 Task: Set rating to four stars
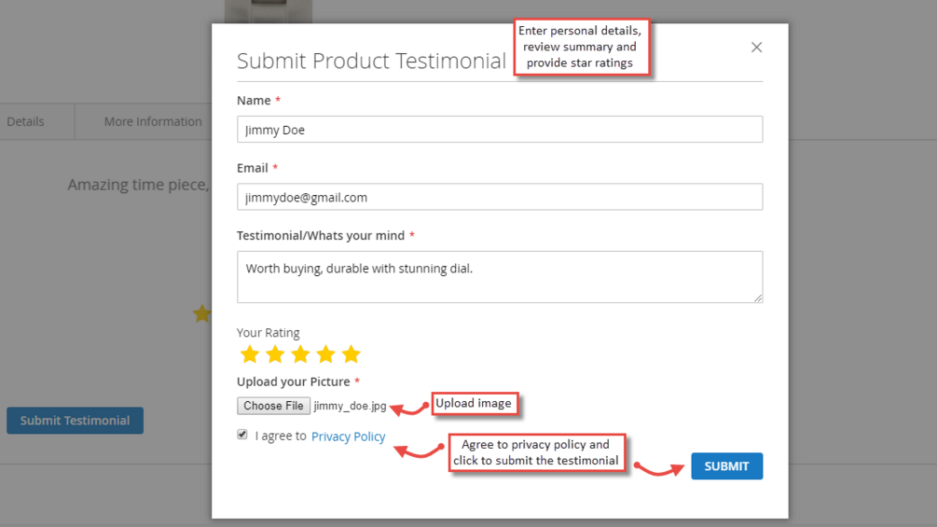click(325, 354)
